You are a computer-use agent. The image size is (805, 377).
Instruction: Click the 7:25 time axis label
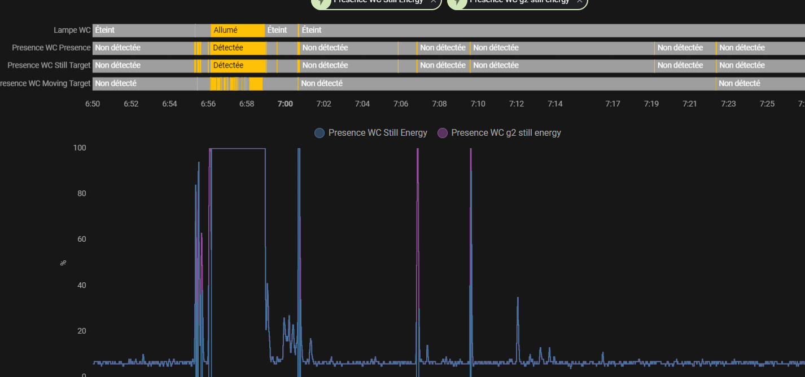click(767, 104)
